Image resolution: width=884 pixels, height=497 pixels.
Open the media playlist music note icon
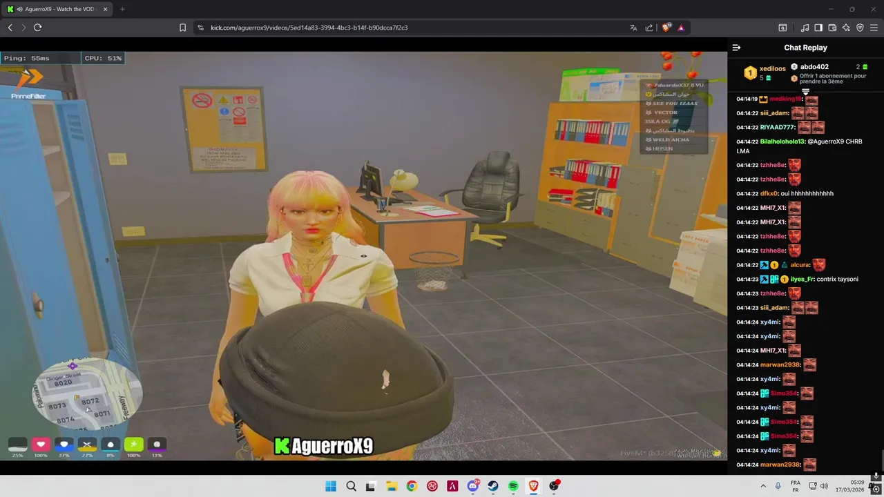805,28
